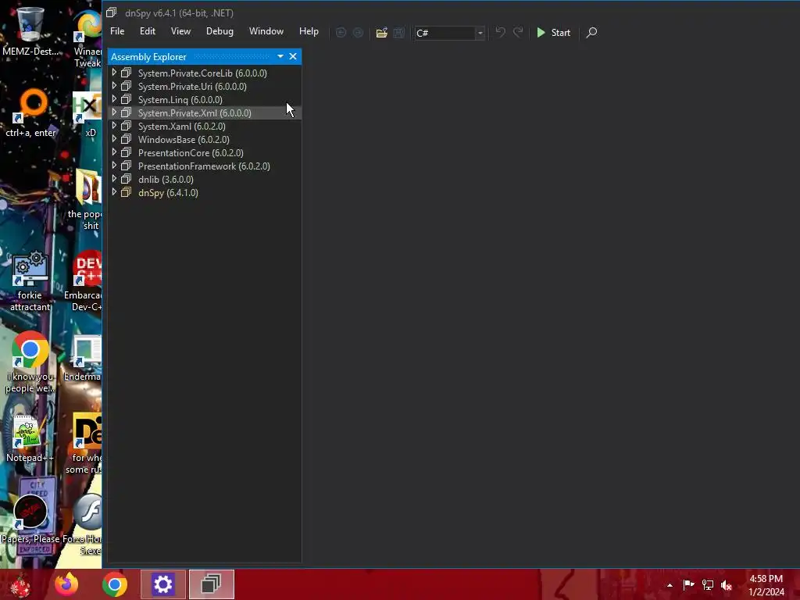The image size is (800, 600).
Task: Open the File menu
Action: (x=117, y=31)
